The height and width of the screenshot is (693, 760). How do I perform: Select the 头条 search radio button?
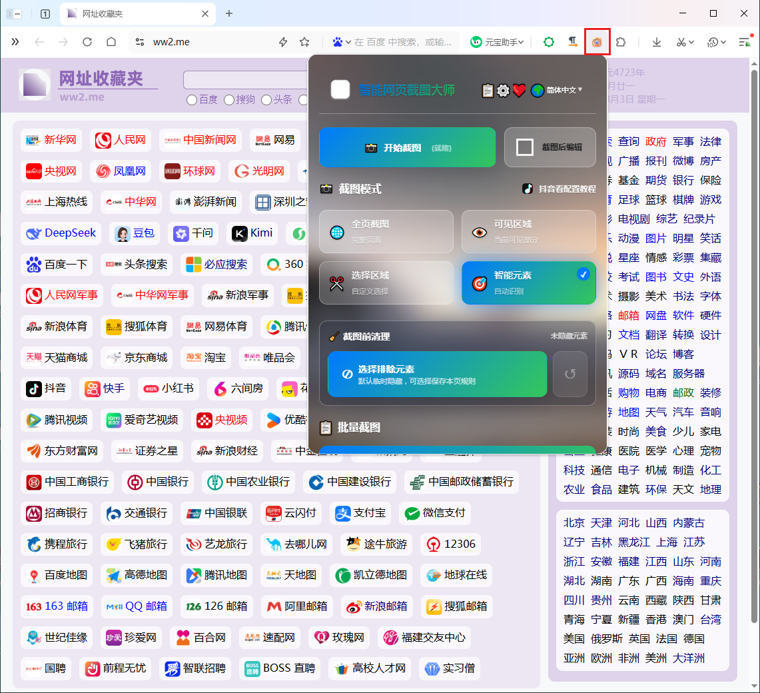[266, 100]
